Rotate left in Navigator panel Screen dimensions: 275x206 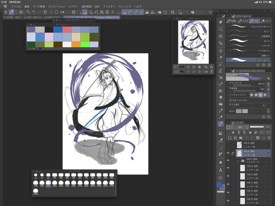(x=188, y=71)
